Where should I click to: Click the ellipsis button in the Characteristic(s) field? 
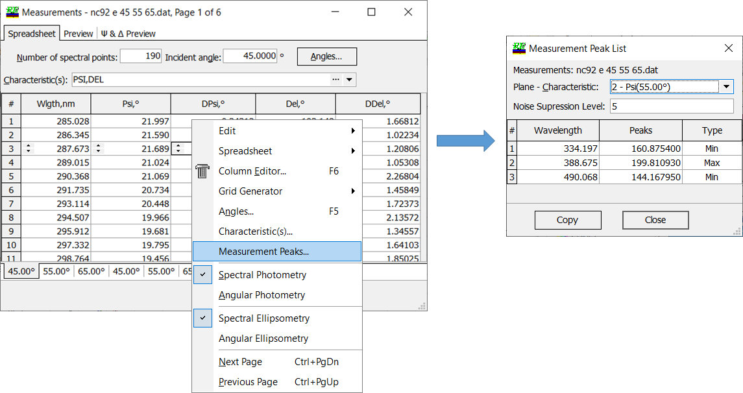click(336, 80)
